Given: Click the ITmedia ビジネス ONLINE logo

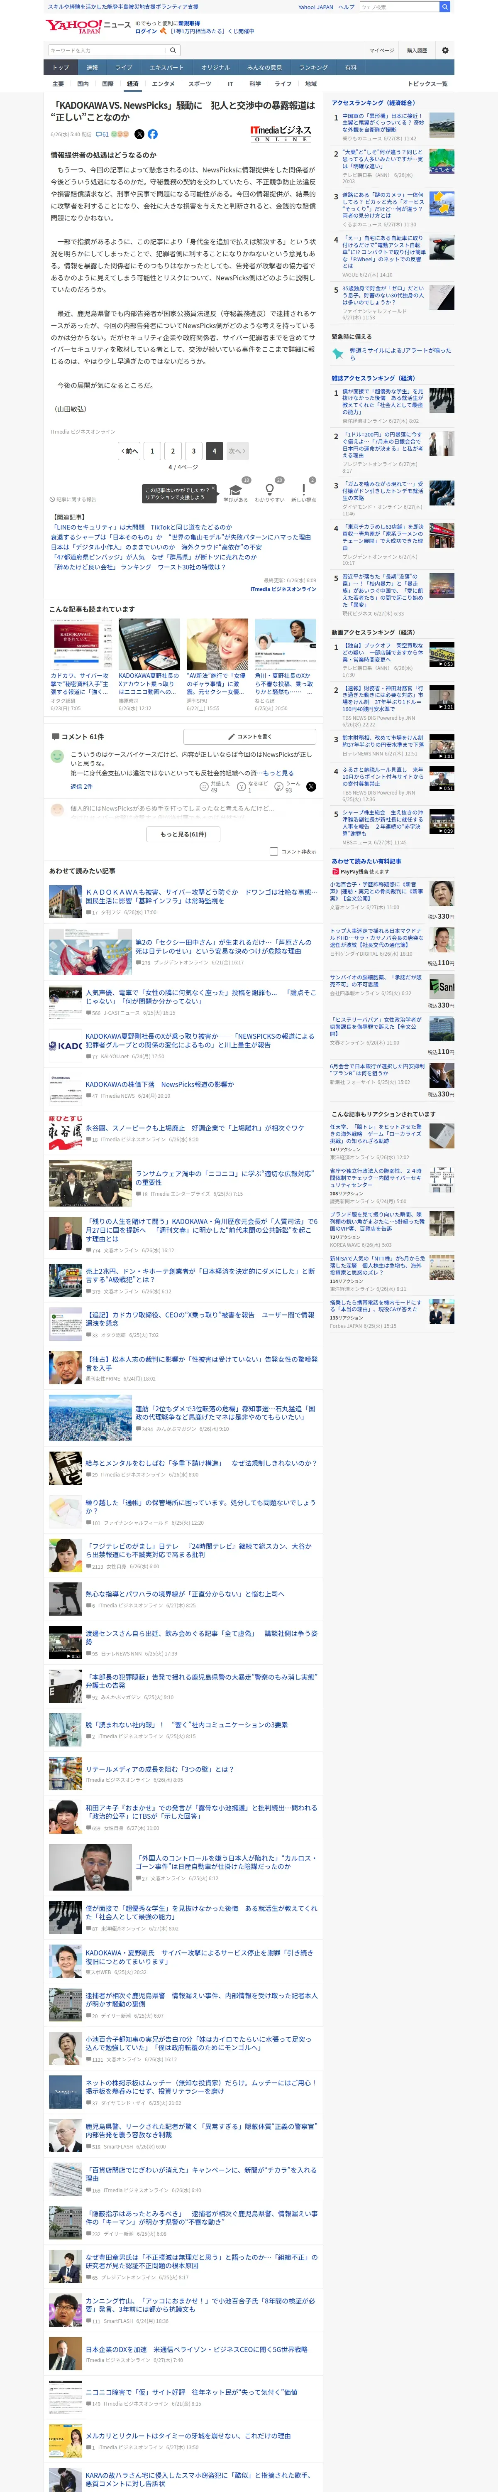Looking at the screenshot, I should point(281,133).
